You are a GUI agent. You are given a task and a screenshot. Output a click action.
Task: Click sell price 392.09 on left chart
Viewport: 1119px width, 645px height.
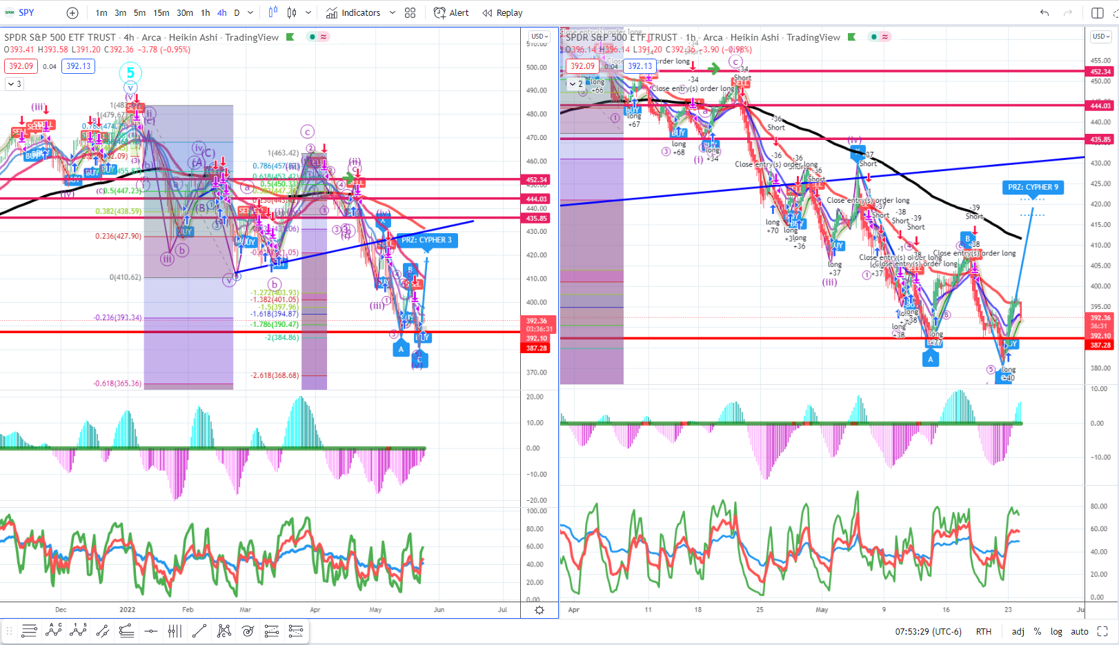21,66
